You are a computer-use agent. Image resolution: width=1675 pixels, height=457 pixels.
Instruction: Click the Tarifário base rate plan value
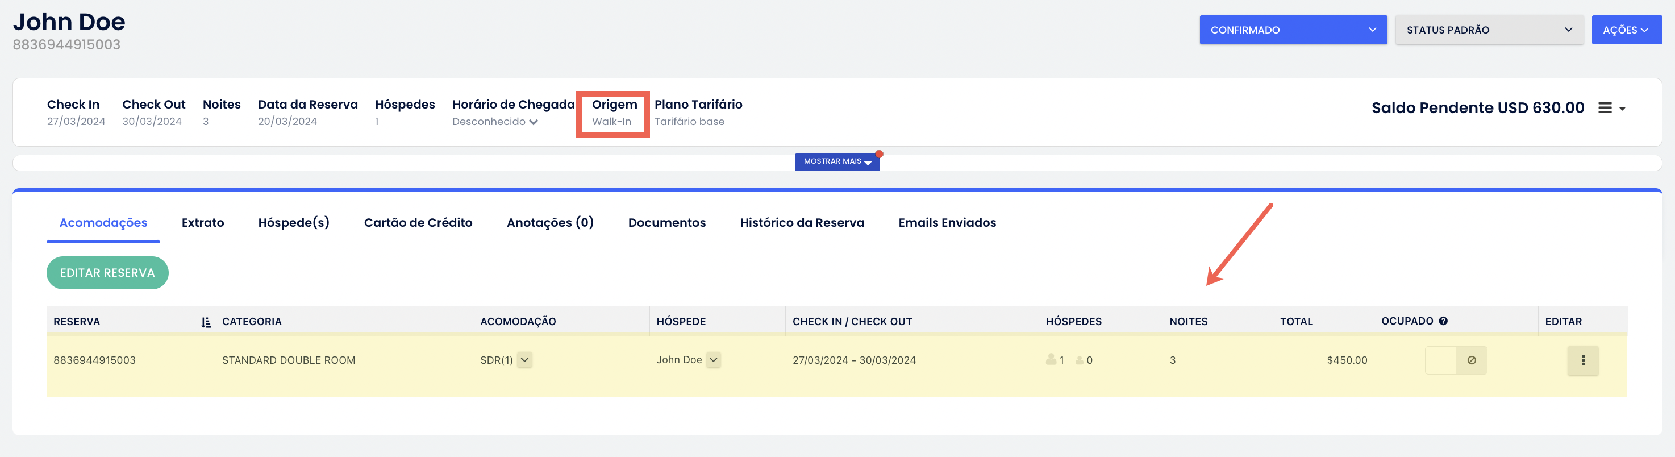coord(689,122)
